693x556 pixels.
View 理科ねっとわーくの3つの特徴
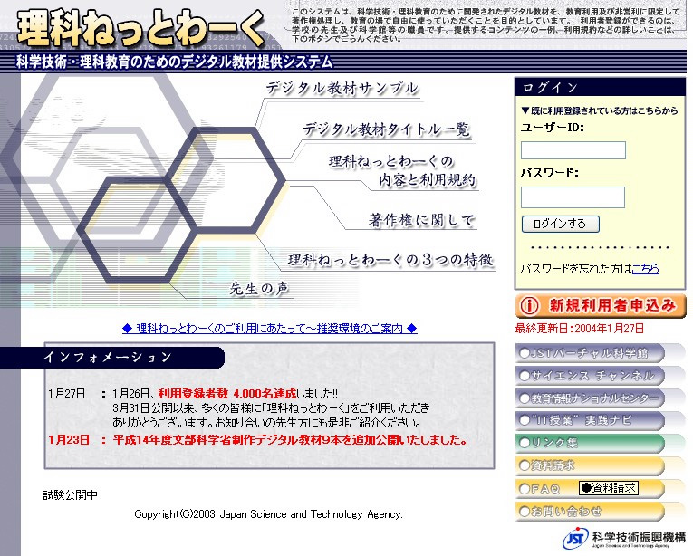coord(390,260)
